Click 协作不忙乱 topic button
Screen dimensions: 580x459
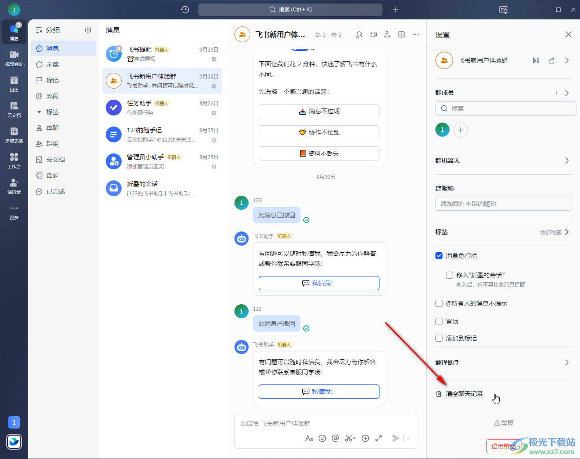319,132
